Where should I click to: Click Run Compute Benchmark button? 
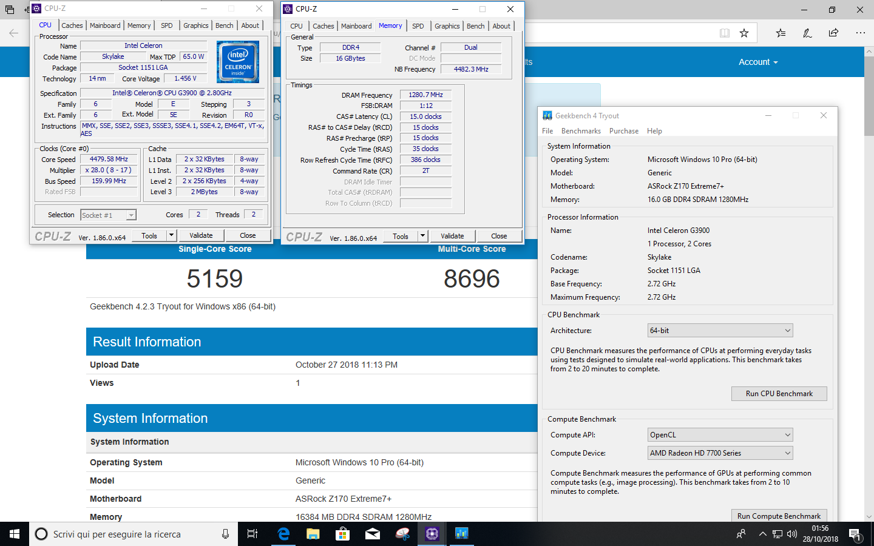[779, 516]
